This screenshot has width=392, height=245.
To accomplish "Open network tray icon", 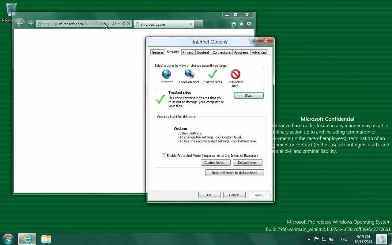I will coord(324,239).
